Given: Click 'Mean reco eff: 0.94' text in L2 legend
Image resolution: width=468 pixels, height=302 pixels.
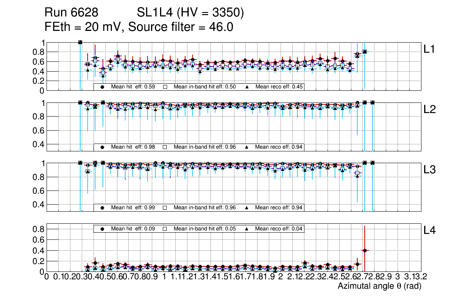Looking at the screenshot, I should (x=279, y=147).
